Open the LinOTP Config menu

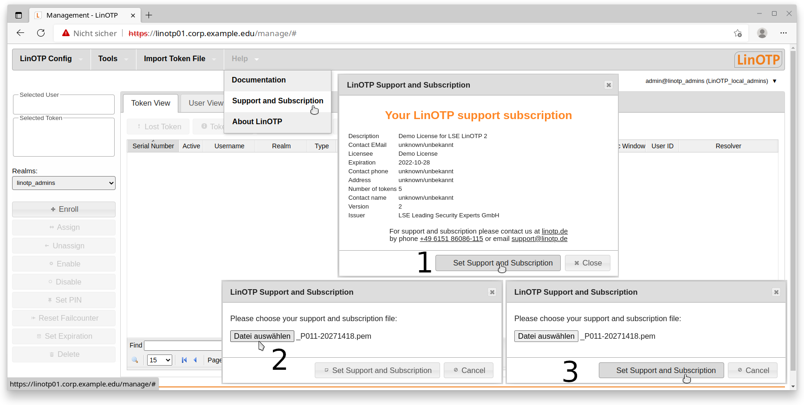point(46,59)
